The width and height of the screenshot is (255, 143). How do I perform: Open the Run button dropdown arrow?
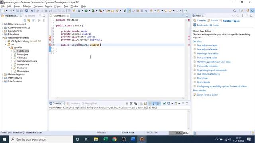(x=89, y=11)
